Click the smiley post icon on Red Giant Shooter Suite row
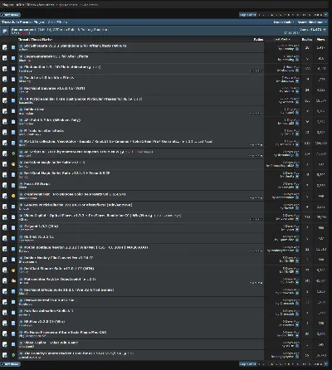 coord(13,270)
